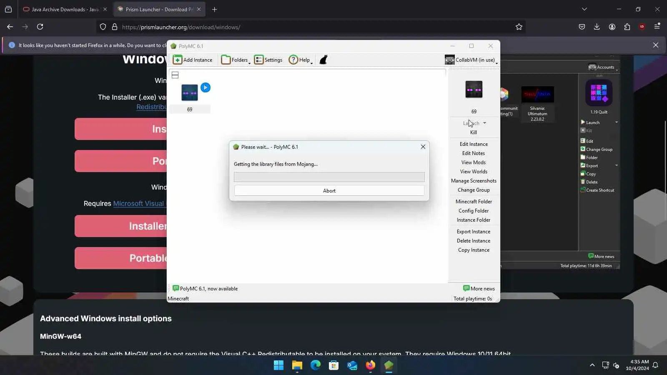Switch to the Java Archive Downloads tab
This screenshot has height=375, width=667.
61,9
